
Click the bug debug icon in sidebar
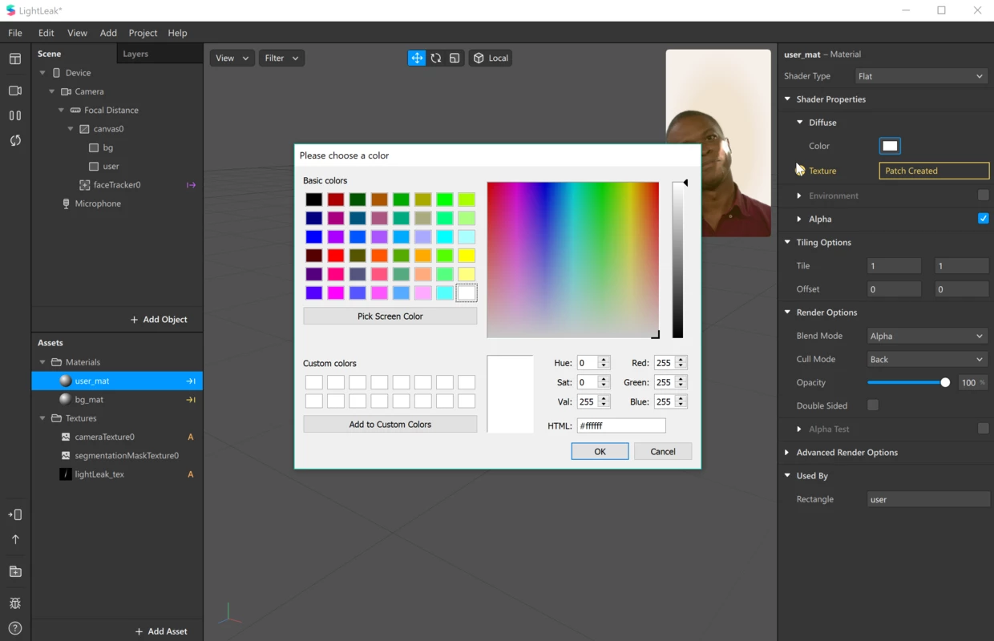[x=15, y=603]
